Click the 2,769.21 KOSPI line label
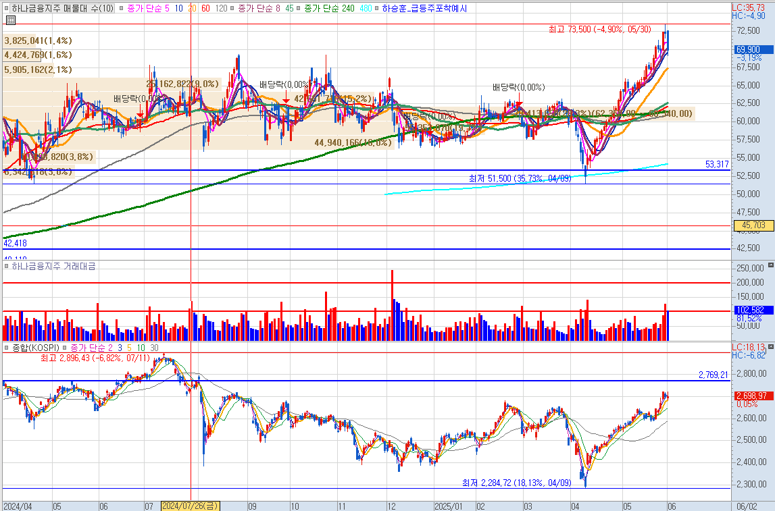The height and width of the screenshot is (511, 775). [714, 375]
